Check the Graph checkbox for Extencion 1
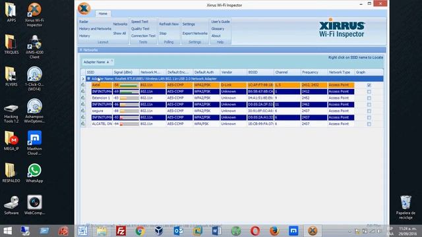Screen dimensions: 422x237 pos(369,98)
